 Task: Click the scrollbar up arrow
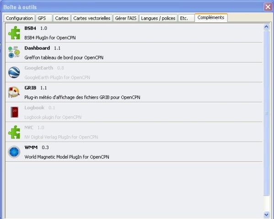[266, 27]
